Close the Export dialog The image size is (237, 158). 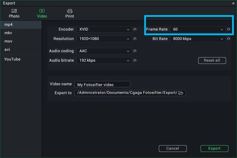point(233,3)
